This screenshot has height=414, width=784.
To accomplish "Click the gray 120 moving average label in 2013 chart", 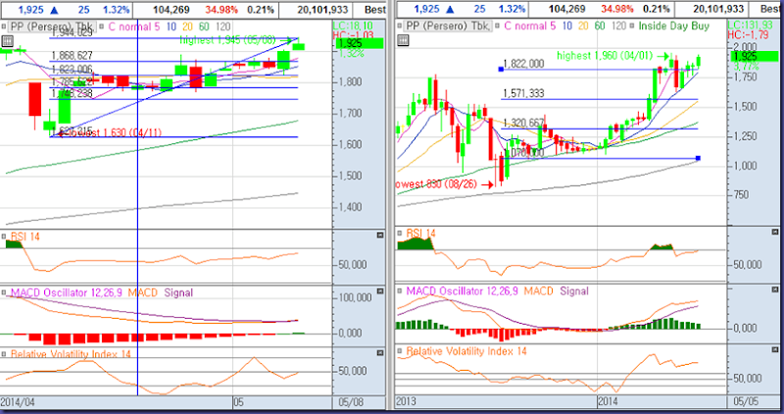I will [619, 26].
